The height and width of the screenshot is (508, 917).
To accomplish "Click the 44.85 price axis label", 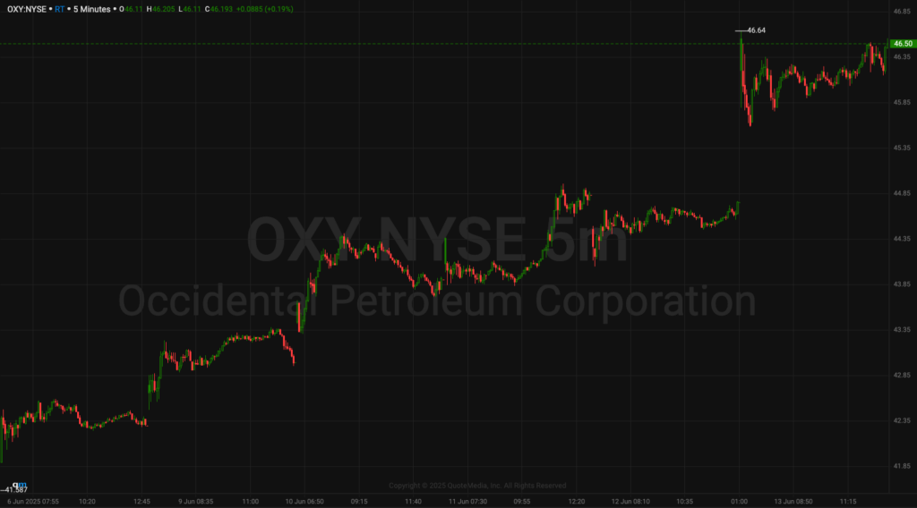I will (x=902, y=193).
